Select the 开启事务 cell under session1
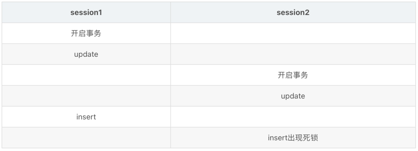 [x=86, y=33]
